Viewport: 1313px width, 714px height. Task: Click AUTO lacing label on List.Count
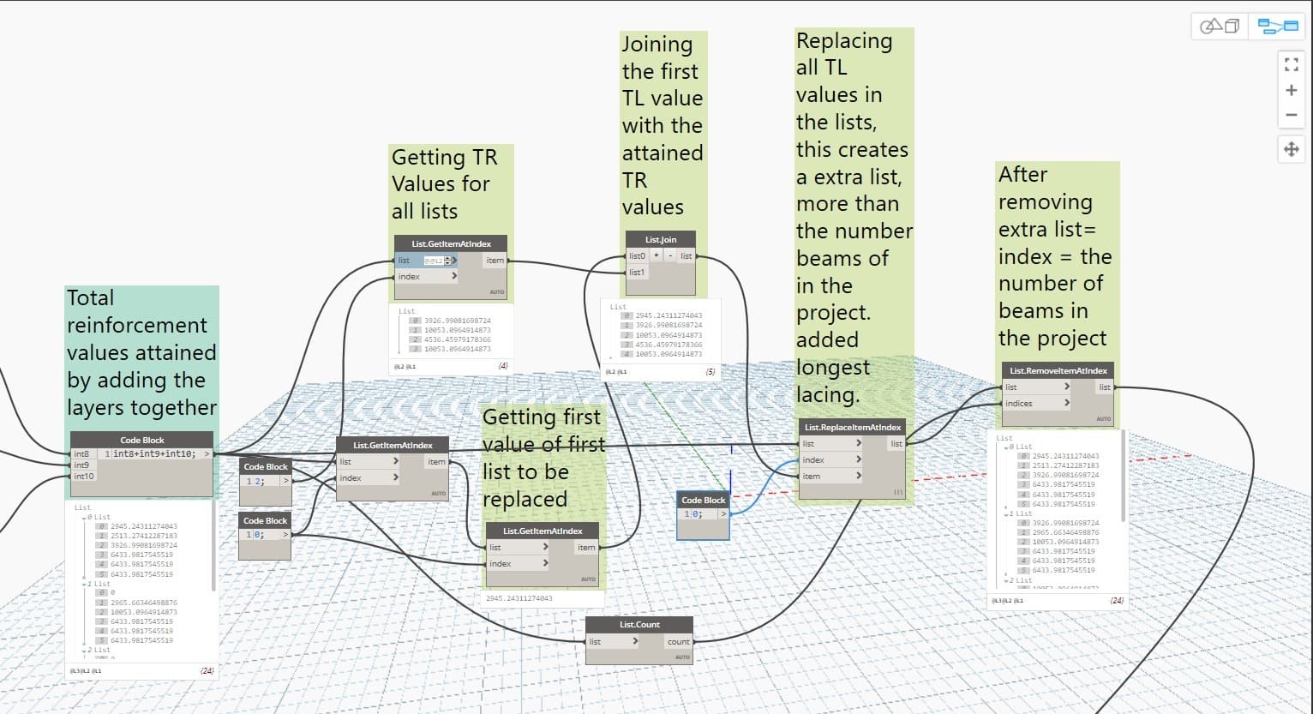pos(681,657)
